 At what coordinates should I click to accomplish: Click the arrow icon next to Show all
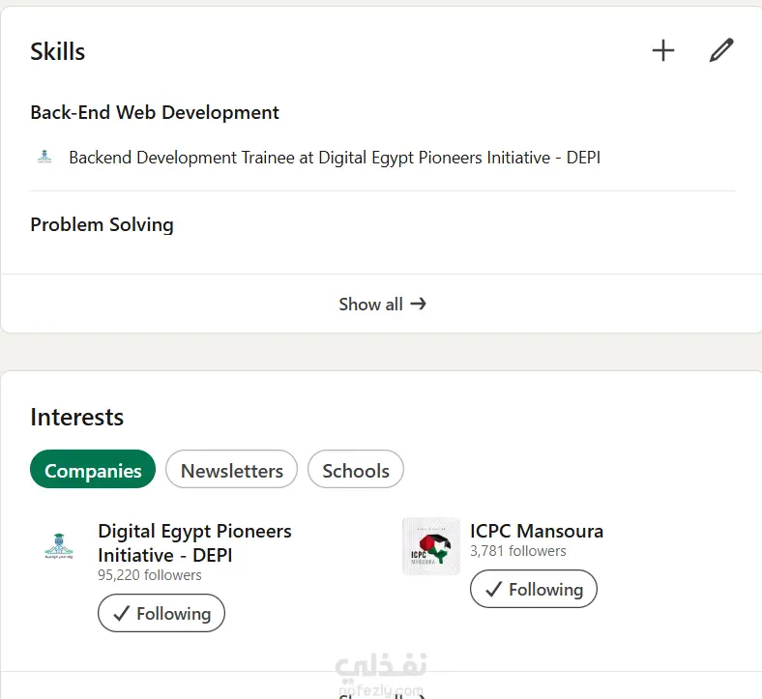[418, 304]
